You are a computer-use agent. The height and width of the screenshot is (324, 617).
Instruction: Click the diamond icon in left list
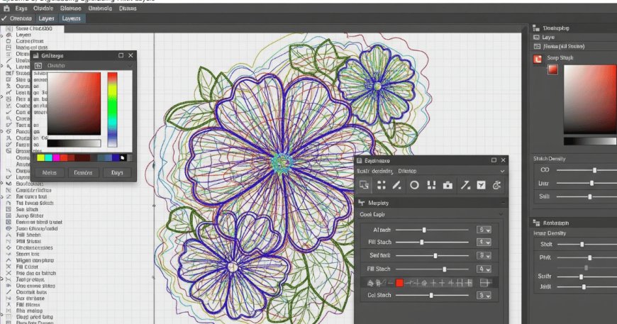(x=9, y=247)
